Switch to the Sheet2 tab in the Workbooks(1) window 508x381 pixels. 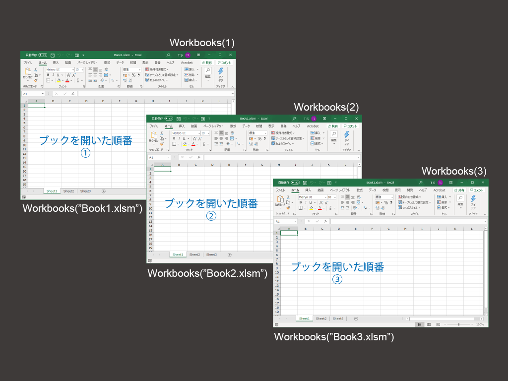(x=68, y=191)
